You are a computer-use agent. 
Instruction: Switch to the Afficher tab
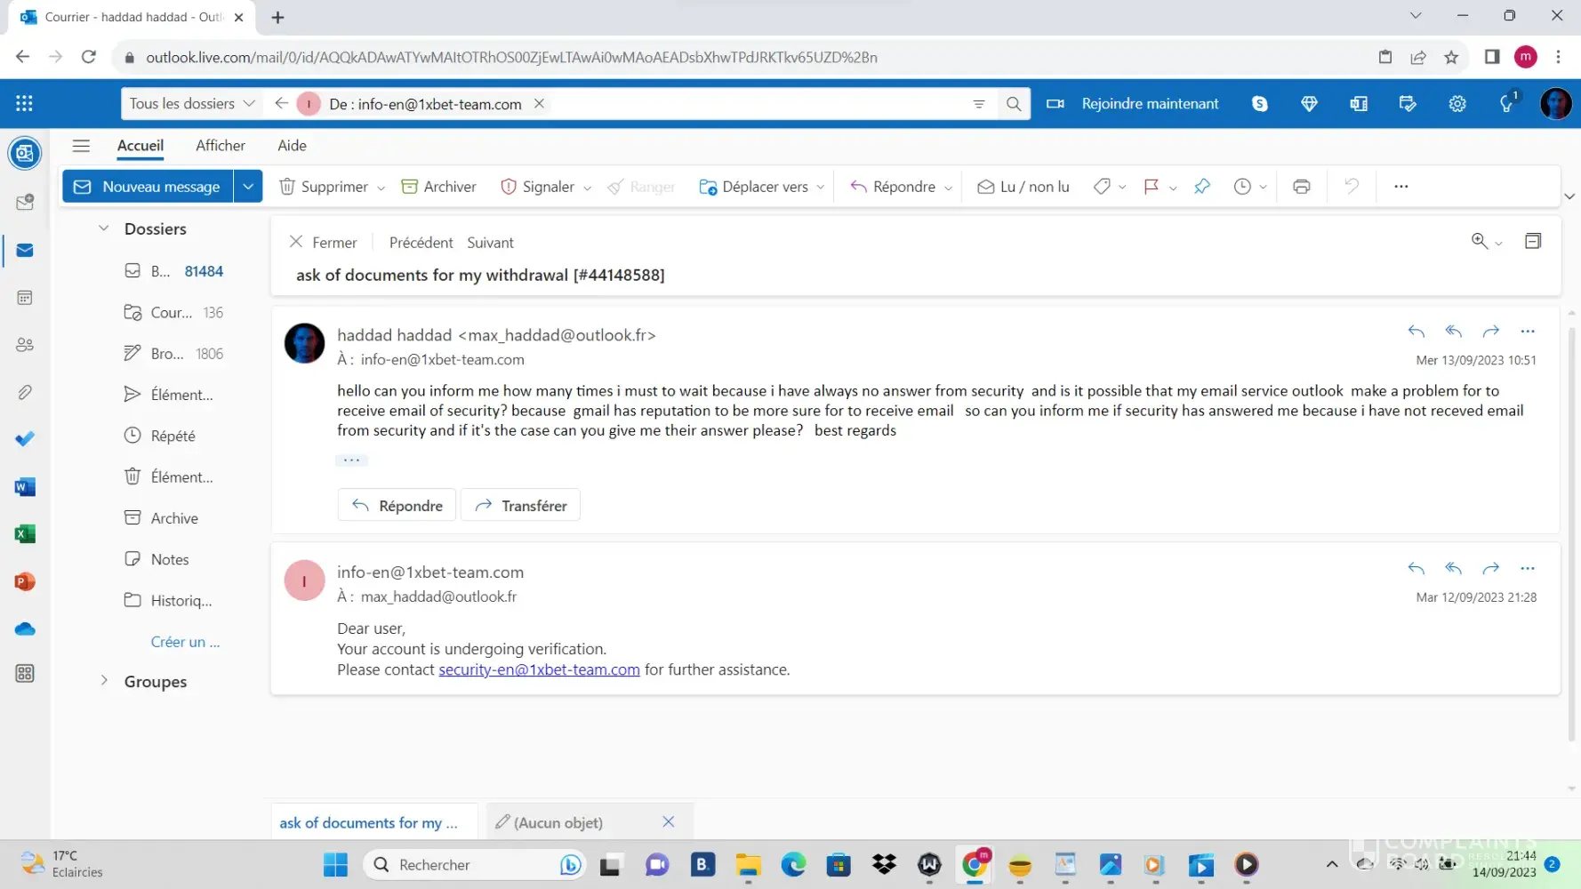[x=221, y=146]
